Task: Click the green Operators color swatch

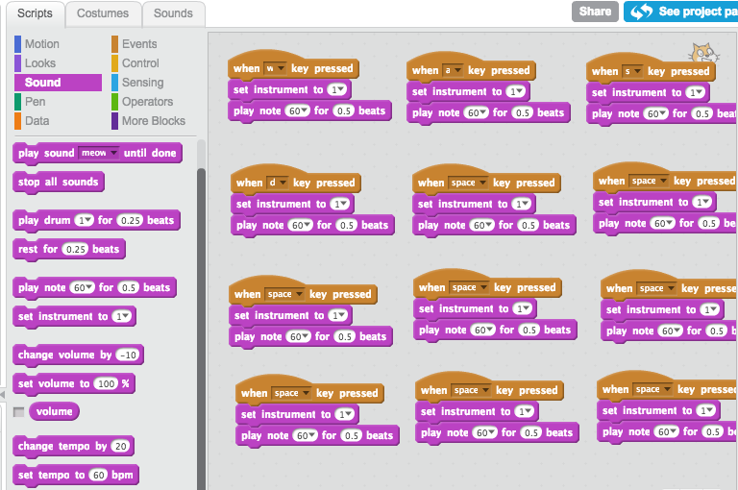Action: pyautogui.click(x=115, y=102)
